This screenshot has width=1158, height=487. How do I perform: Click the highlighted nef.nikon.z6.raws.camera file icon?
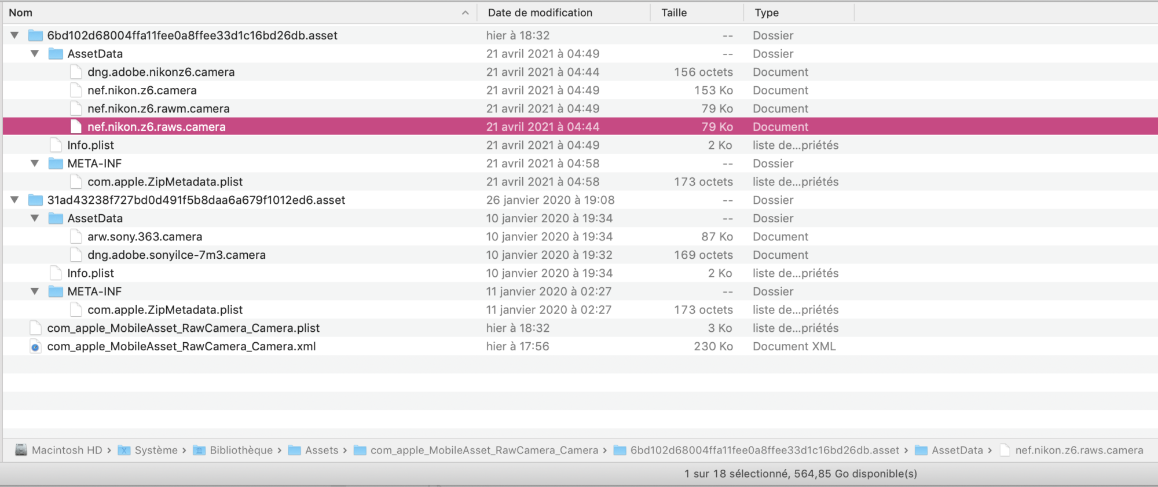coord(76,127)
